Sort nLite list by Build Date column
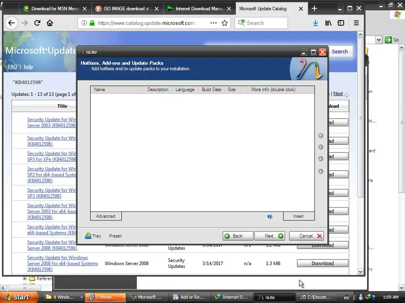405x303 pixels. (x=212, y=90)
